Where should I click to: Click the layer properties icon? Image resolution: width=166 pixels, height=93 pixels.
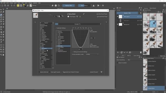(x=130, y=52)
